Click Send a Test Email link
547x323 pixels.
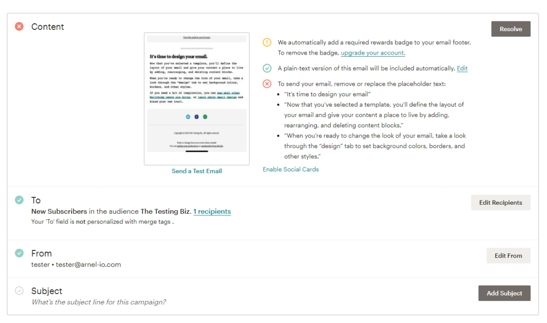point(197,171)
